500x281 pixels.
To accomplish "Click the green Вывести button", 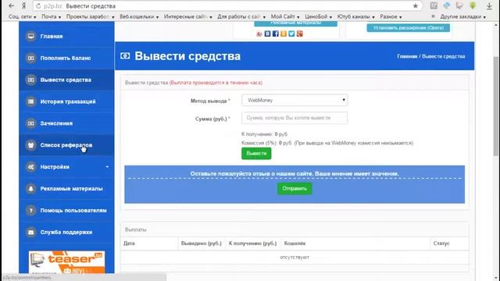I will 256,153.
